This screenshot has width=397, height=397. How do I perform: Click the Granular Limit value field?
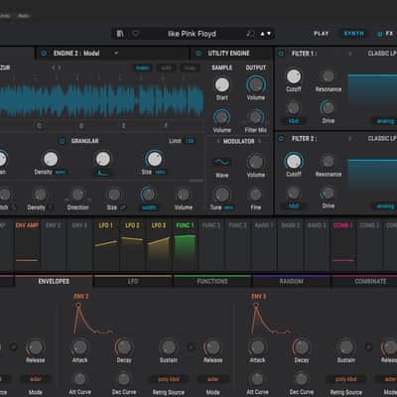pyautogui.click(x=190, y=141)
